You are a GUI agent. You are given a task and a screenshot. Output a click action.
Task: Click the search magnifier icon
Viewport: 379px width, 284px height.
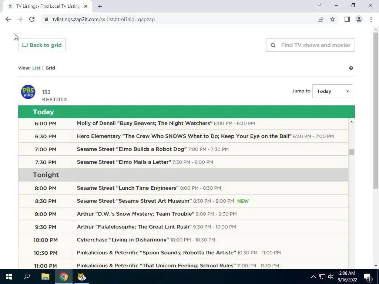point(273,45)
